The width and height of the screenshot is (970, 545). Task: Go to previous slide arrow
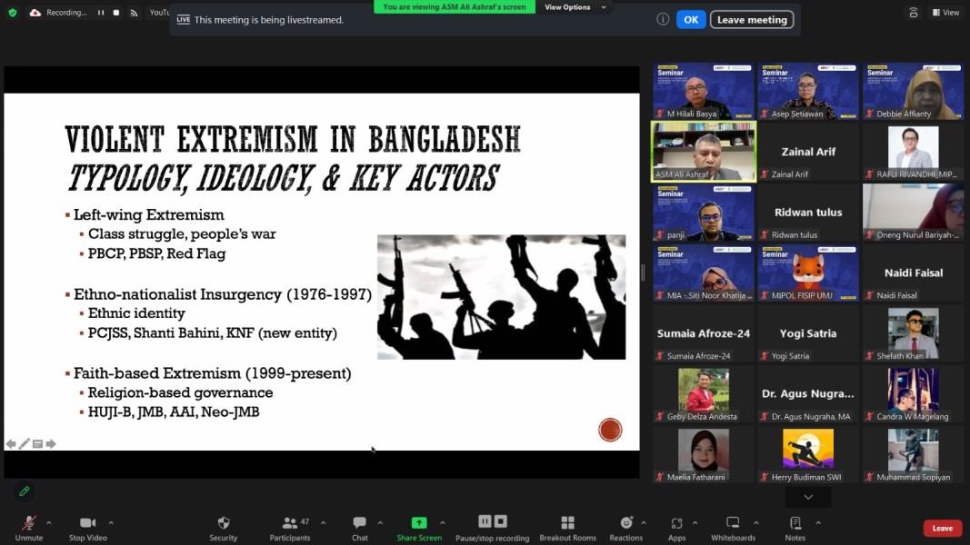[x=11, y=443]
